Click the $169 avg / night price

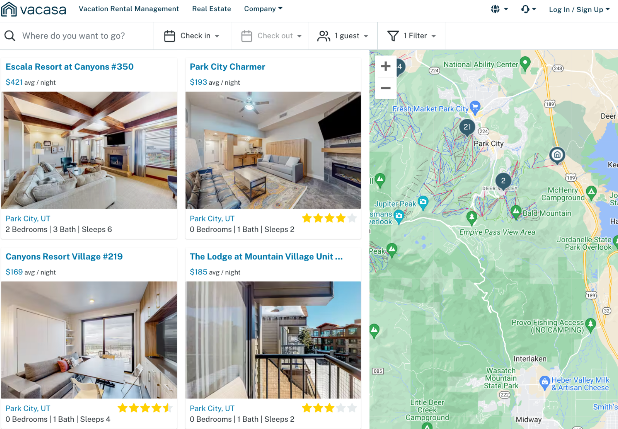pos(31,272)
